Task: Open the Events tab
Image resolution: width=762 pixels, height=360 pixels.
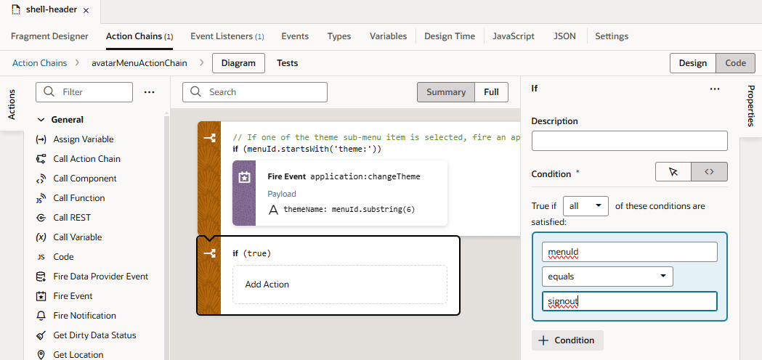Action: (x=295, y=36)
